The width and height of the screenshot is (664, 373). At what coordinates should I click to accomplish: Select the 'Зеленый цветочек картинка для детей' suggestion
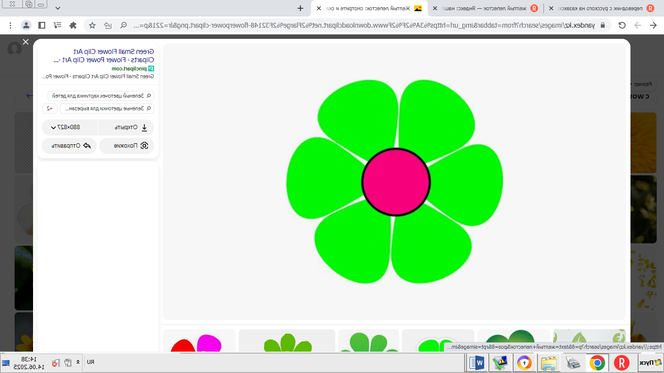coord(101,96)
